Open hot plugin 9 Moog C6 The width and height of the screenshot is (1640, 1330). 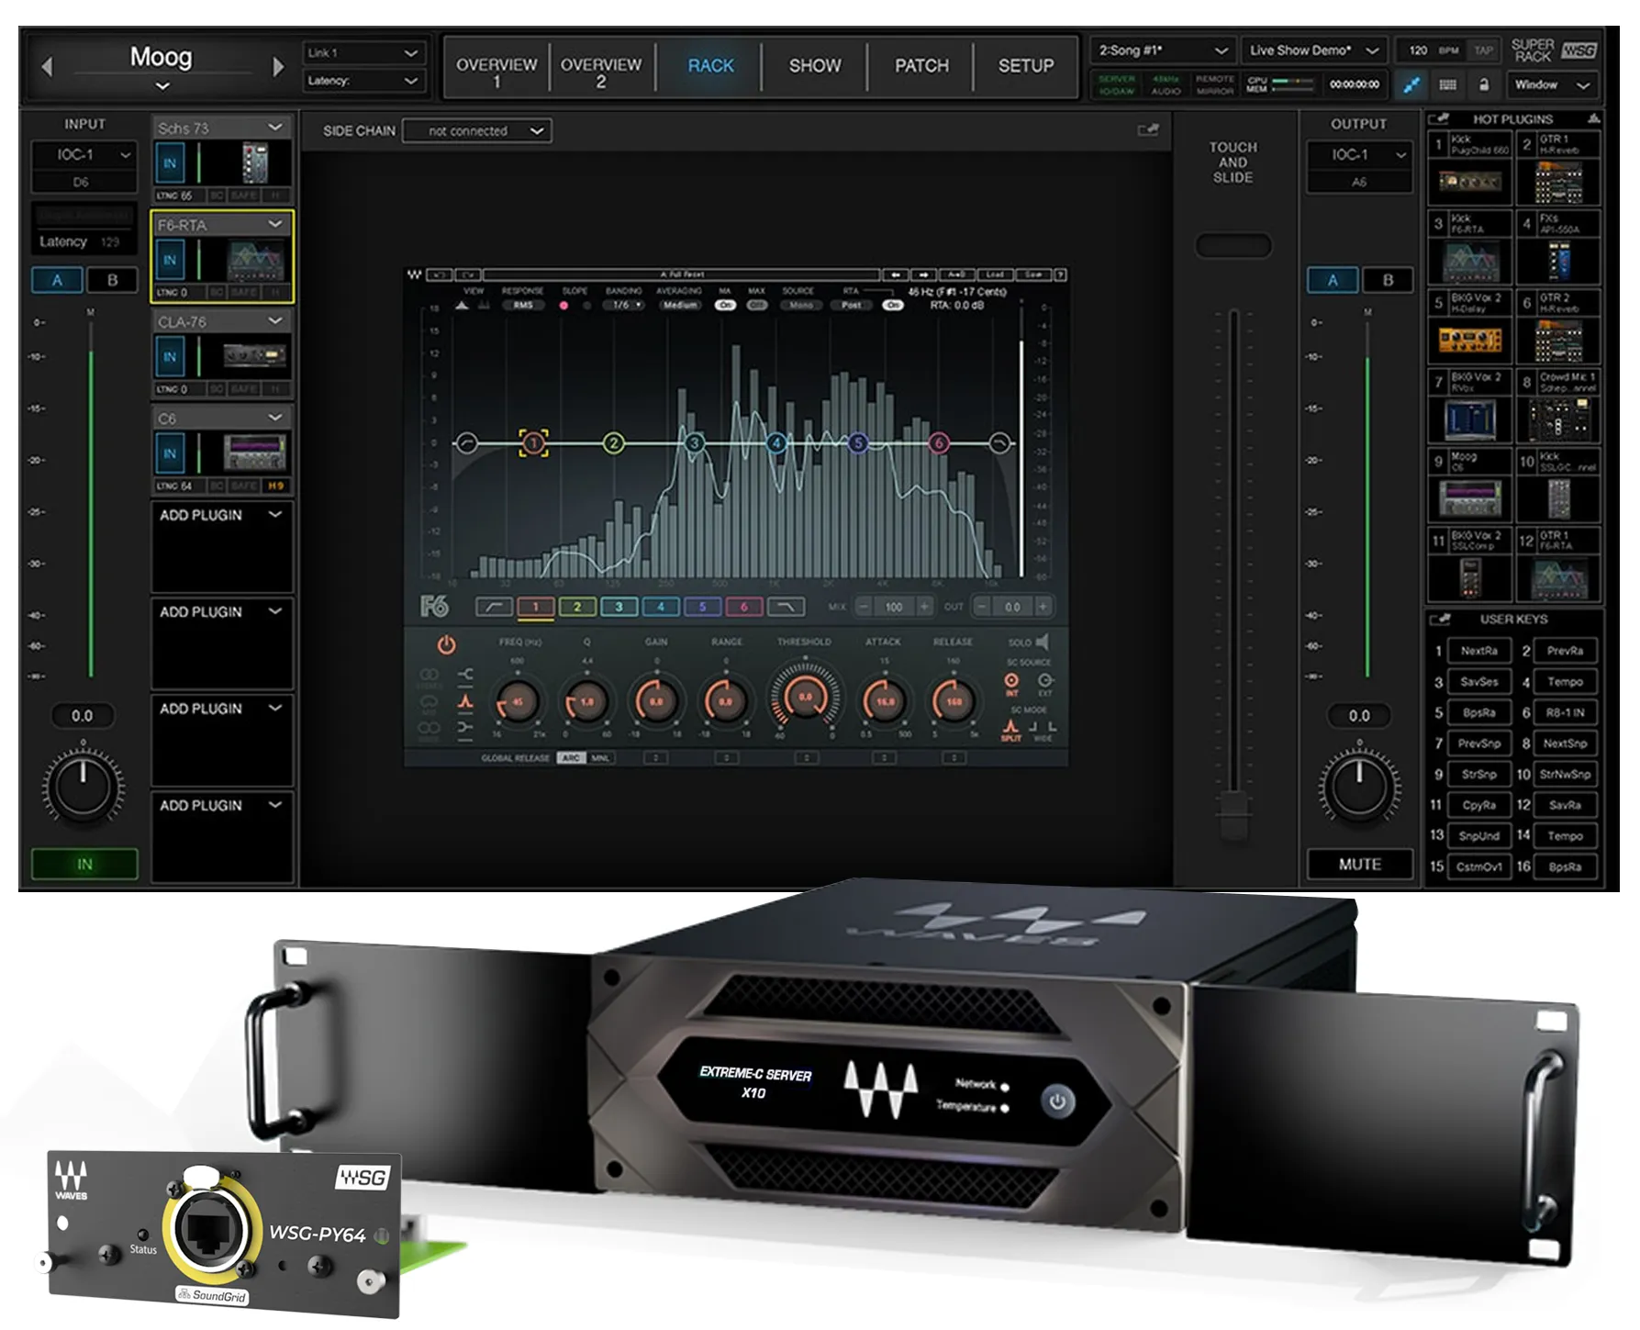click(x=1469, y=486)
